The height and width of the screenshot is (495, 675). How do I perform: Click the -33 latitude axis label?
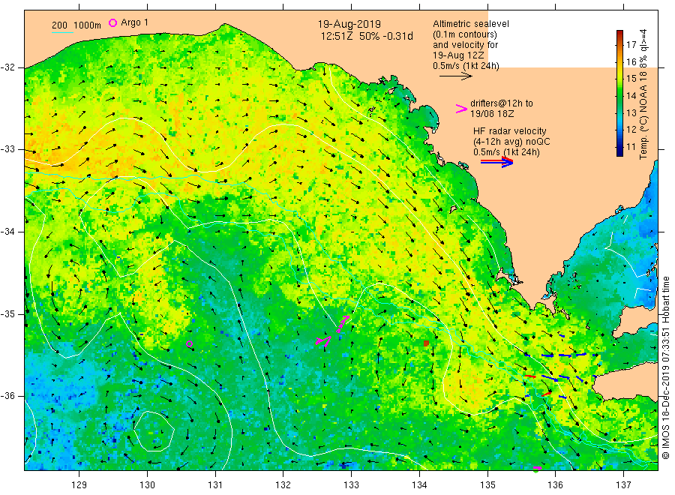click(x=7, y=149)
